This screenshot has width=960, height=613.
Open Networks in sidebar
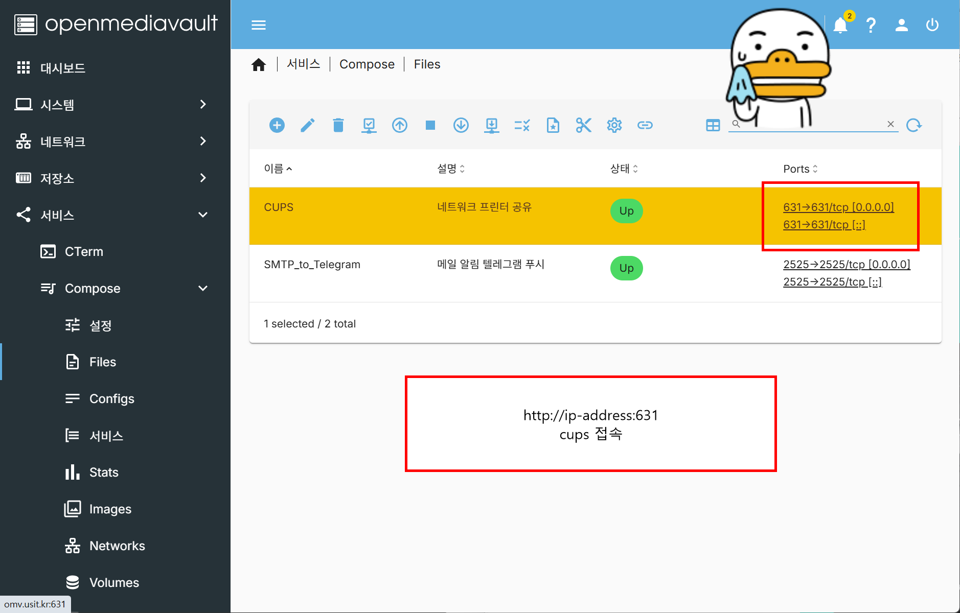pyautogui.click(x=115, y=546)
